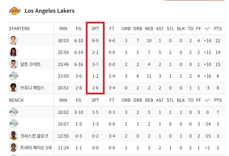The width and height of the screenshot is (229, 156).
Task: Click starters' 3PT column header
Action: tap(95, 28)
